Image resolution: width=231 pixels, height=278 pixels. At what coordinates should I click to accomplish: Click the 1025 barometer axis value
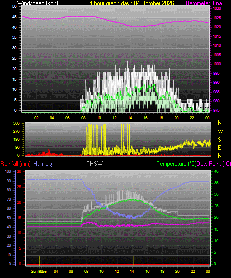click(217, 18)
